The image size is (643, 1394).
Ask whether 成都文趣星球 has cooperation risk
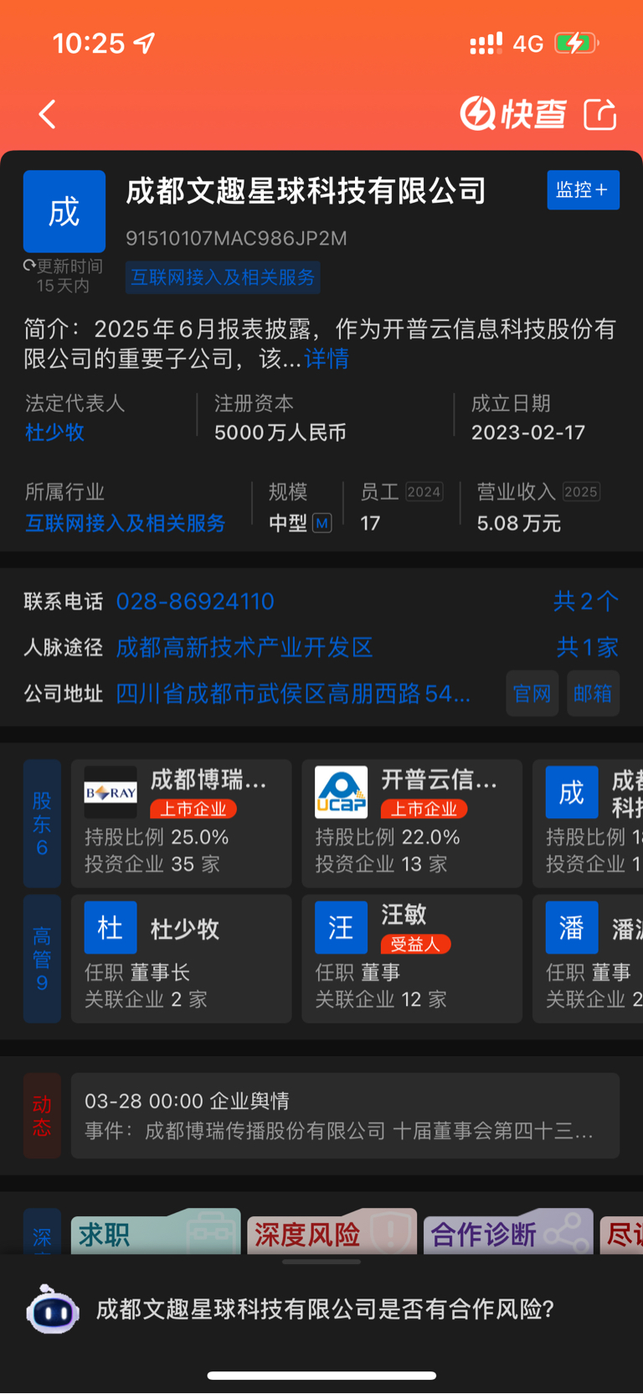(x=325, y=1309)
